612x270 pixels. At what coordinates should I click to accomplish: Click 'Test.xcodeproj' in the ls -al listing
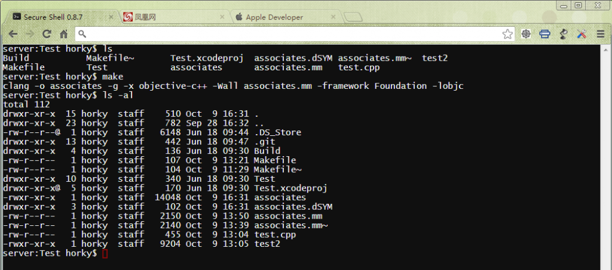[x=290, y=188]
